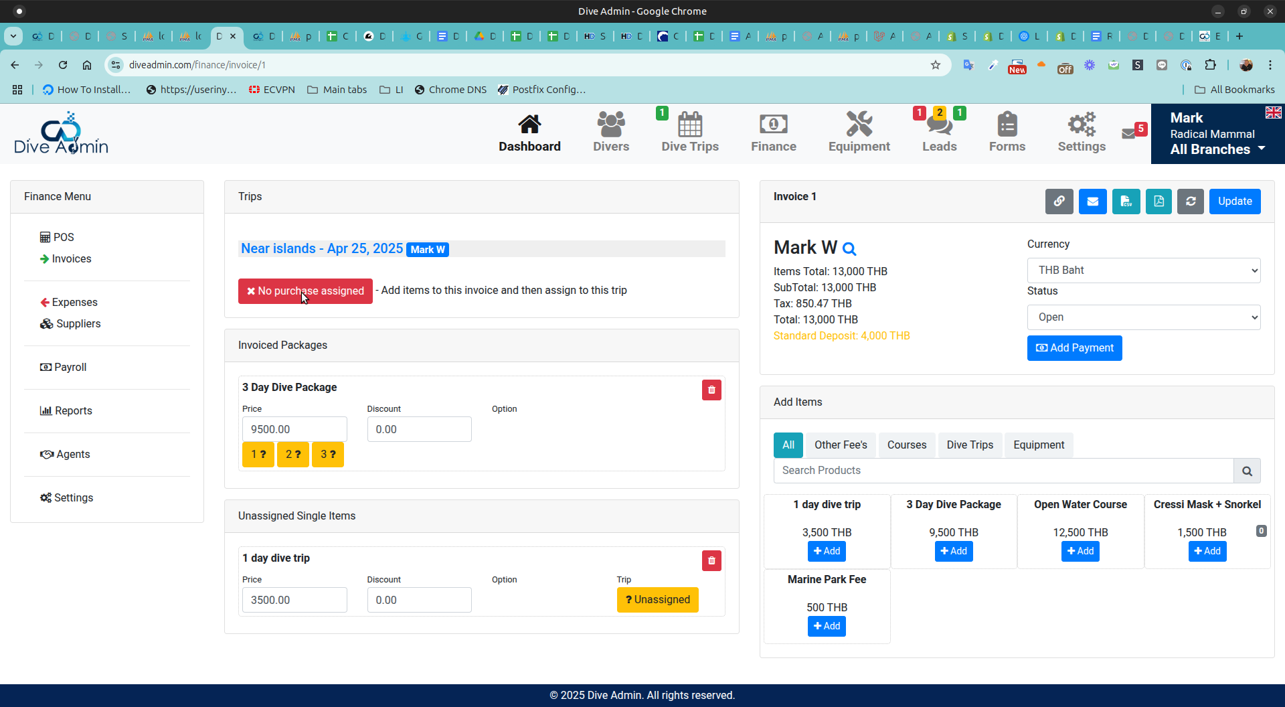Delete the 3 Day Dive Package item

(x=711, y=390)
